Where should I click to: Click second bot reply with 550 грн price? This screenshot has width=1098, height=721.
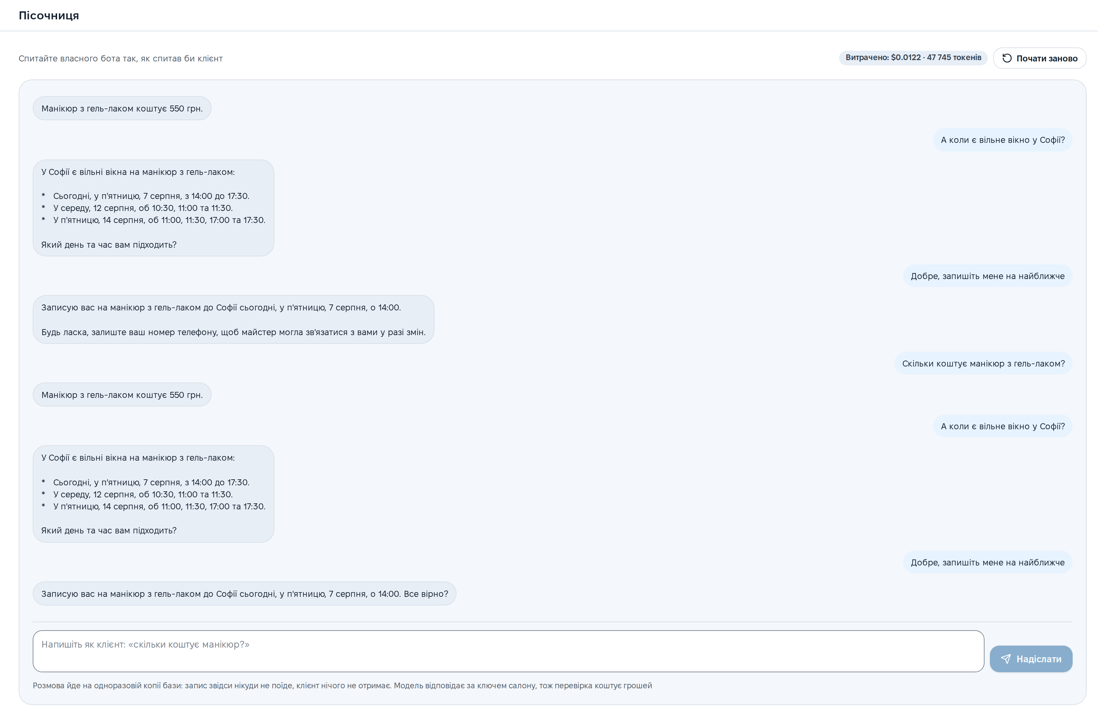[x=122, y=395]
